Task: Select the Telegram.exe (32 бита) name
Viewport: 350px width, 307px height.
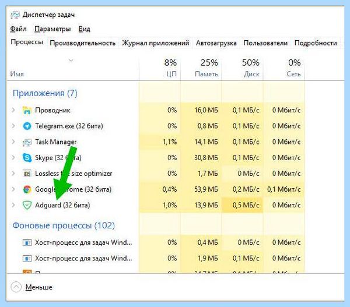Action: tap(69, 126)
